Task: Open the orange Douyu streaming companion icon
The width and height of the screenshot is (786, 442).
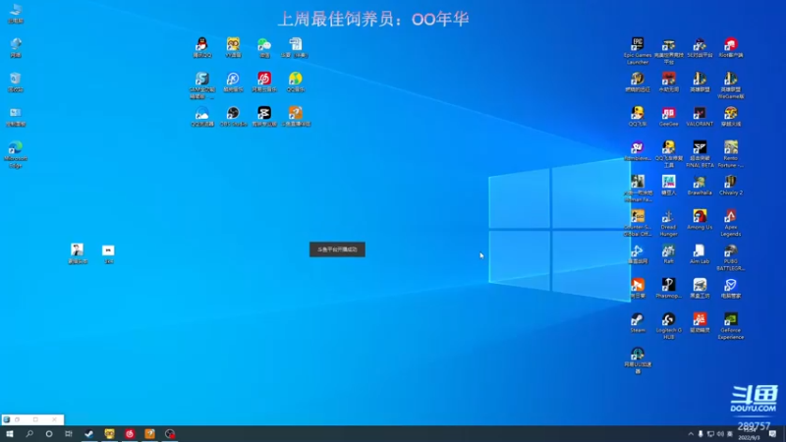Action: point(296,116)
